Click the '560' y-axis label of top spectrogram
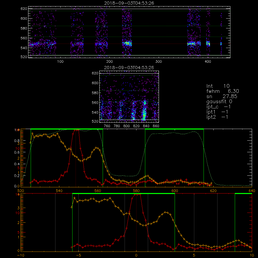This screenshot has width=258, height=258. click(24, 38)
